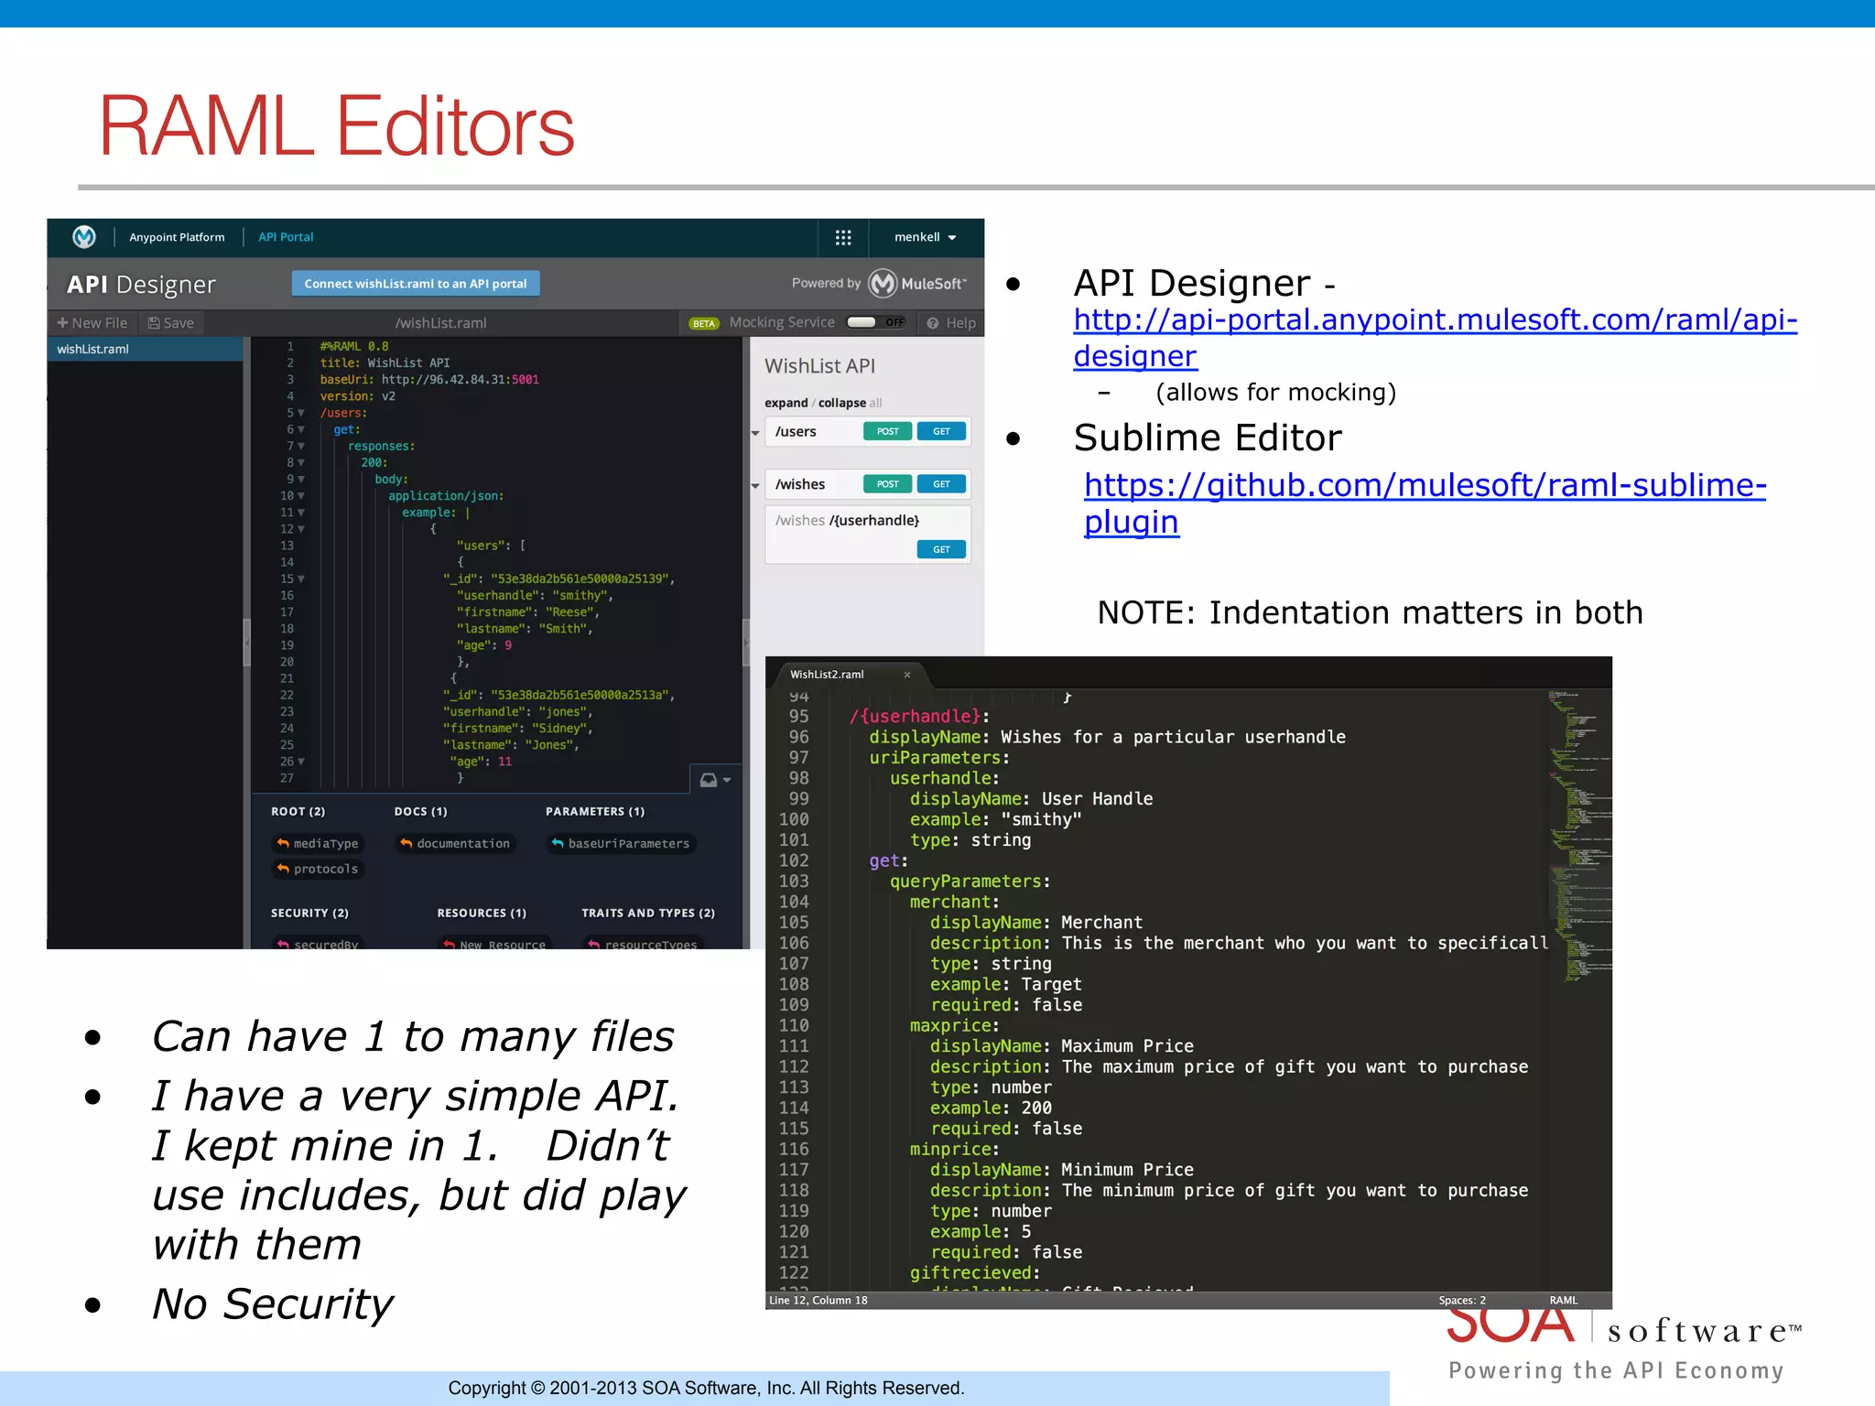Click line number 95 in Sublime gutter
1875x1406 pixels.
(798, 717)
